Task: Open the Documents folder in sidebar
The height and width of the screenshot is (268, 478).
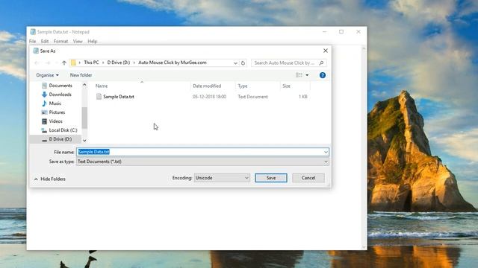Action: pyautogui.click(x=60, y=86)
